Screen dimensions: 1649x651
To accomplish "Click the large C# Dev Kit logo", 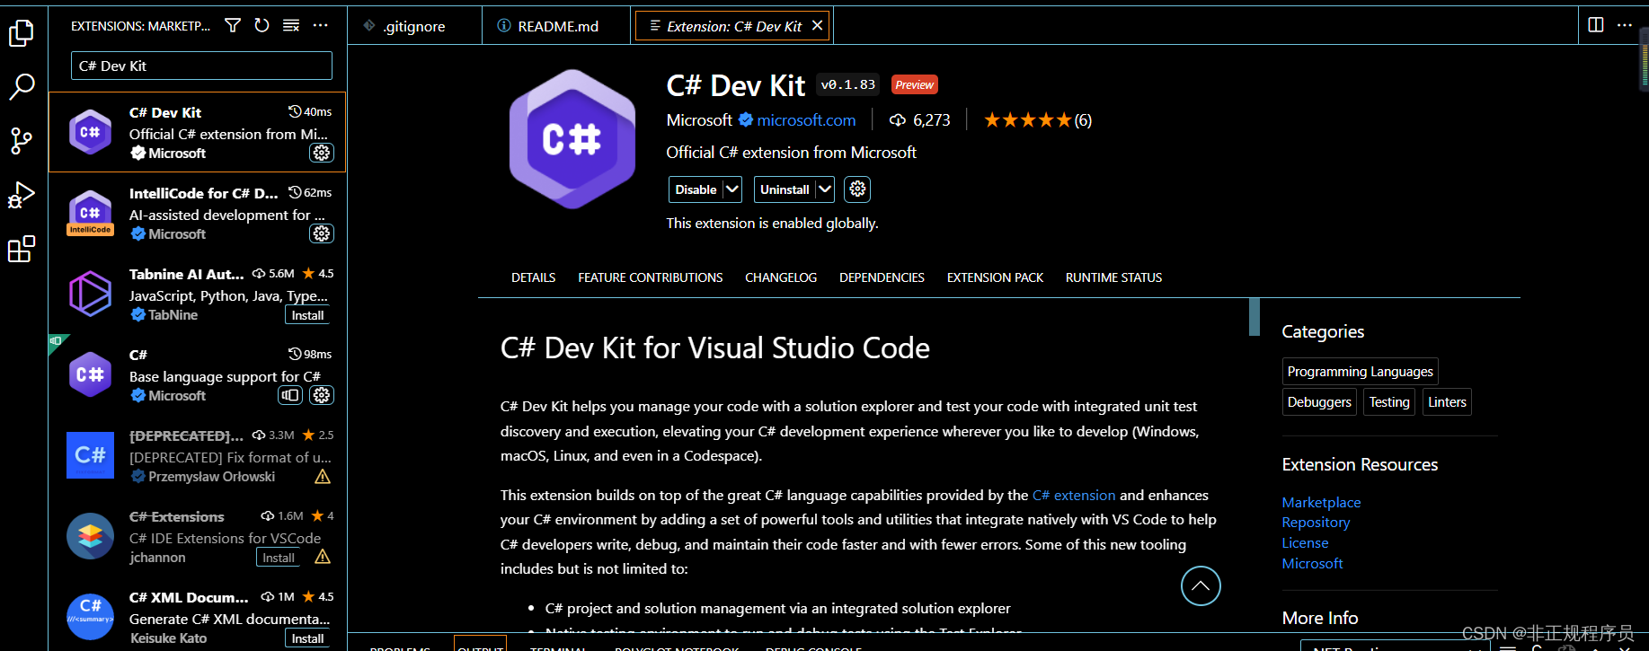I will [572, 139].
